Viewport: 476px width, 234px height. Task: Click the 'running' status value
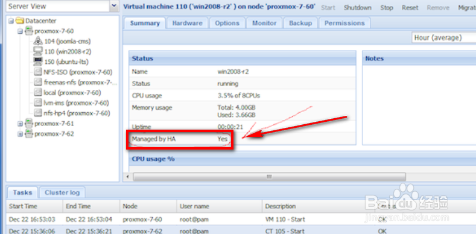227,83
